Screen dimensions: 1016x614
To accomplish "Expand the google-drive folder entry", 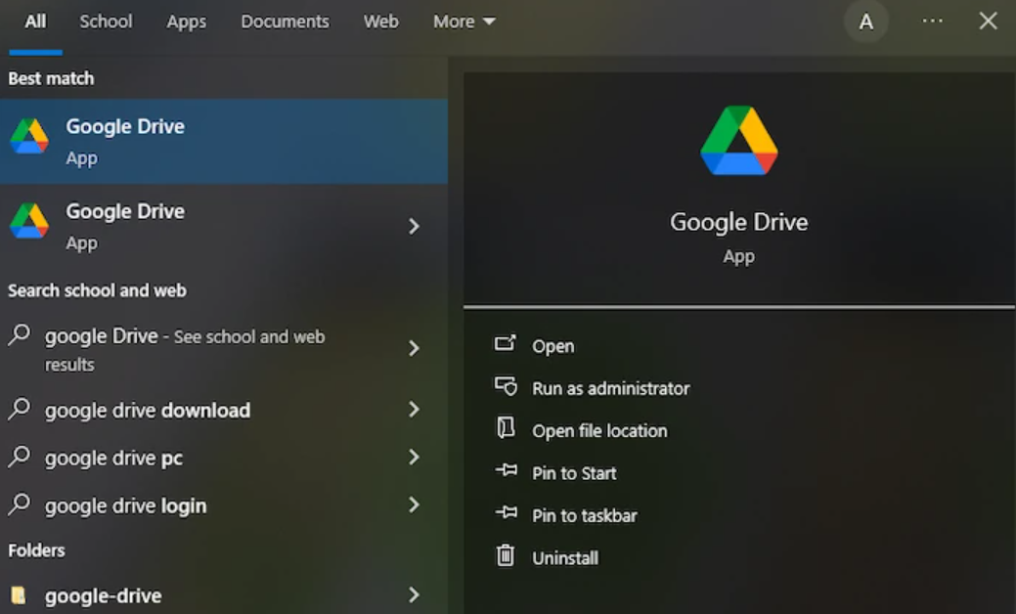I will tap(414, 594).
